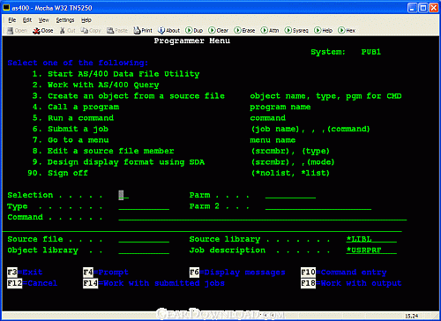Click option 4 Call a program

[x=76, y=107]
